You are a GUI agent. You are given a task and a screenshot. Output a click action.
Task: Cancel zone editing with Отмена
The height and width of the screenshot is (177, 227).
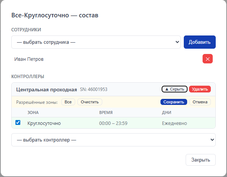(200, 102)
